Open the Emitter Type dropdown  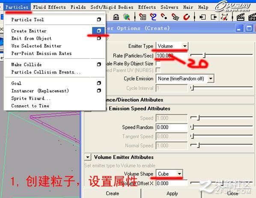tap(172, 46)
